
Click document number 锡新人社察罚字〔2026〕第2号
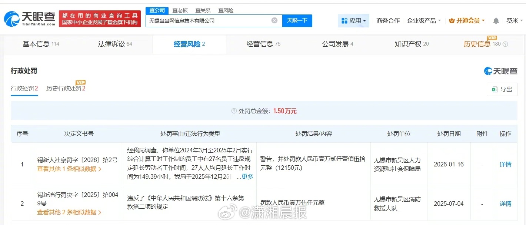point(77,160)
